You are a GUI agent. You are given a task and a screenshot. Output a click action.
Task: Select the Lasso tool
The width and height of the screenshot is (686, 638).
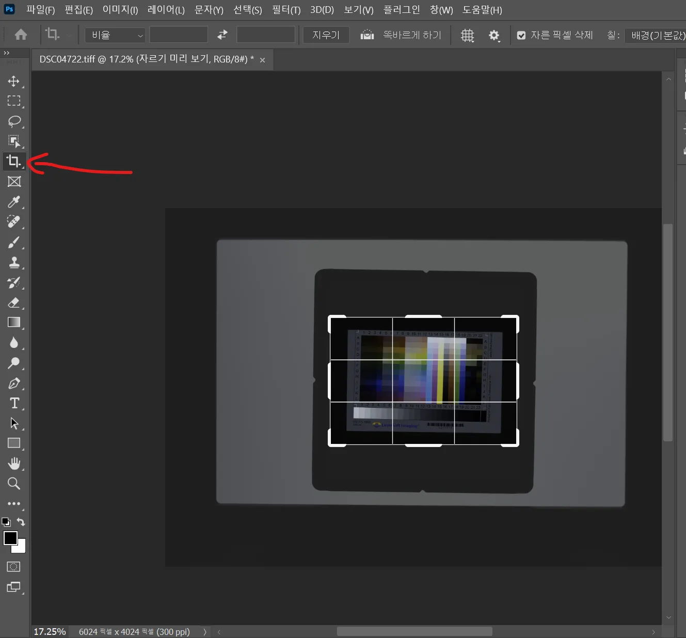[x=14, y=121]
